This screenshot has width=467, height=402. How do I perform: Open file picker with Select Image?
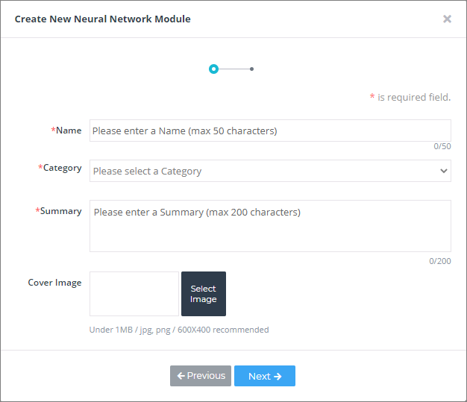click(204, 294)
